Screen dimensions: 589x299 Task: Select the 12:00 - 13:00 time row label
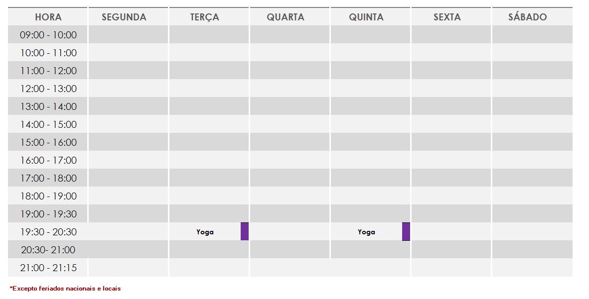[x=48, y=89]
